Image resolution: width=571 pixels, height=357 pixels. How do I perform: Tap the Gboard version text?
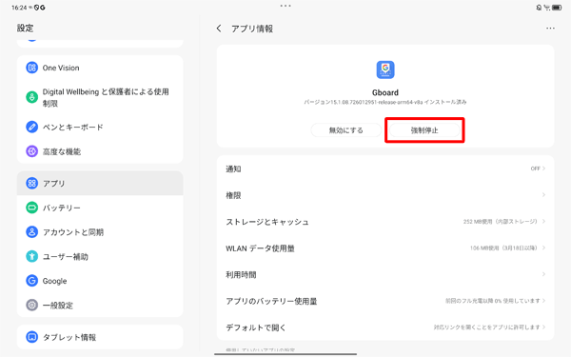click(385, 102)
